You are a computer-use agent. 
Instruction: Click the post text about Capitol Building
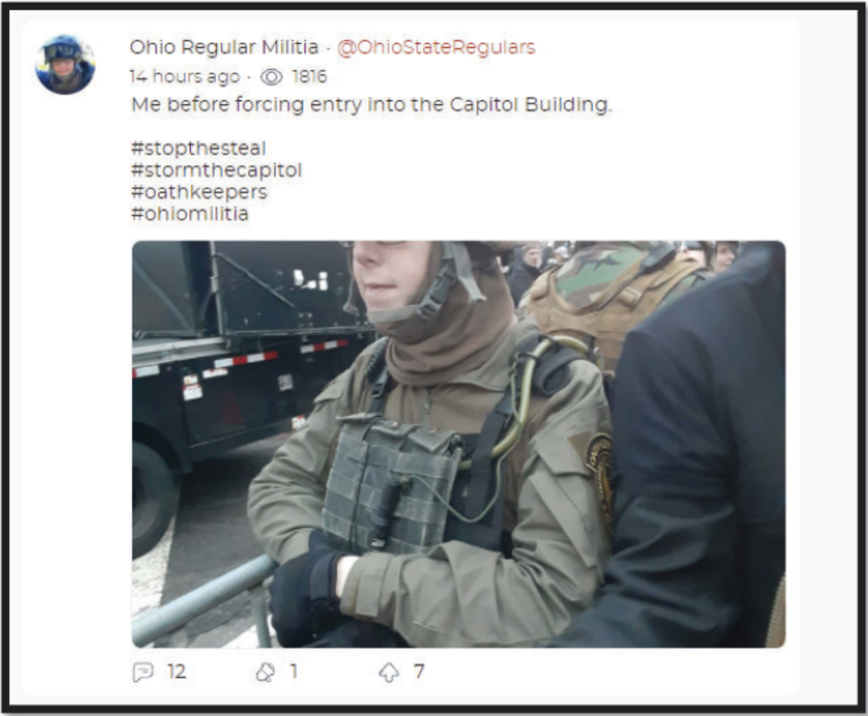(x=371, y=105)
